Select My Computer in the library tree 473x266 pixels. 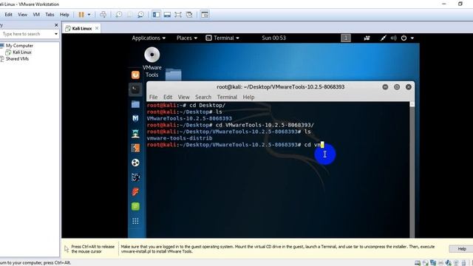pos(19,46)
